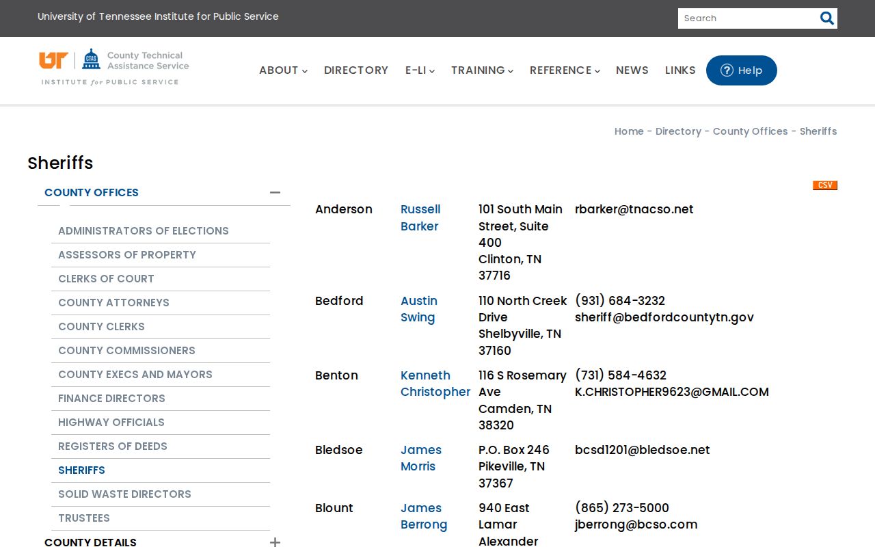Select County Commissioners in sidebar
This screenshot has width=875, height=547.
(126, 351)
